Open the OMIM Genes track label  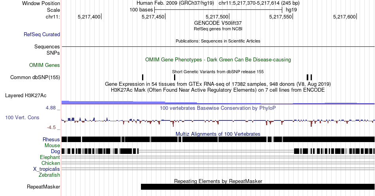pyautogui.click(x=44, y=65)
